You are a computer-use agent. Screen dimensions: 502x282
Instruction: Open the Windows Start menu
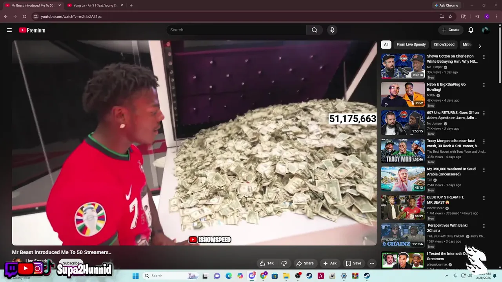pos(135,276)
